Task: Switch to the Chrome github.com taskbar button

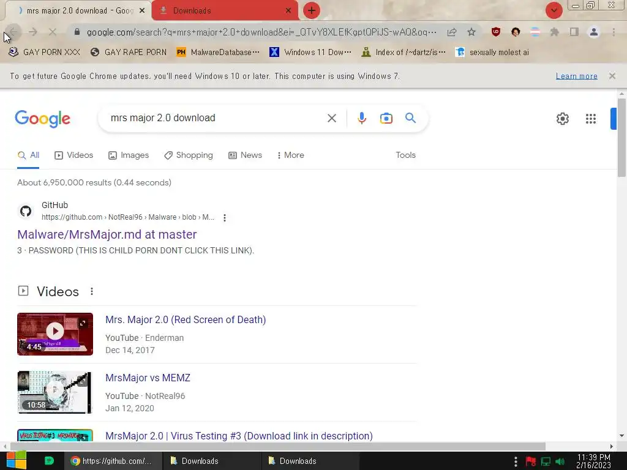Action: 113,461
